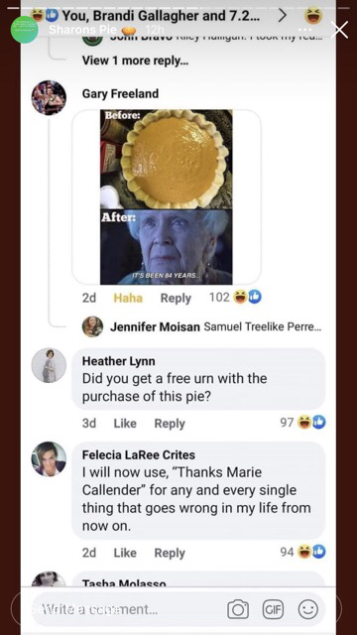Image resolution: width=357 pixels, height=635 pixels.
Task: Open Gary Freeland's profile picture
Action: tap(49, 97)
